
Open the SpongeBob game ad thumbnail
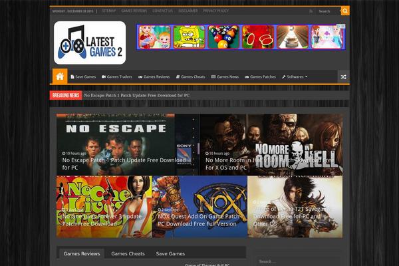189,37
